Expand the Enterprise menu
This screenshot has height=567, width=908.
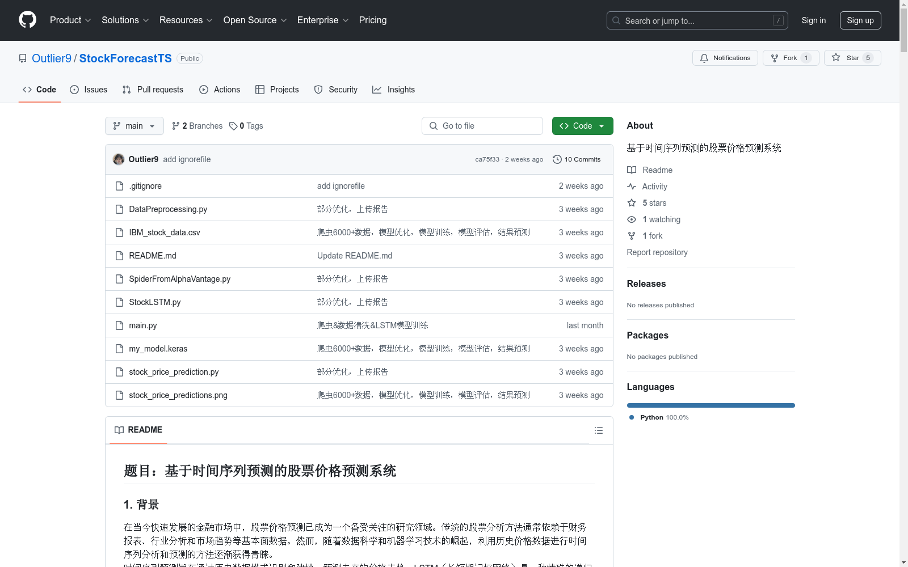322,20
